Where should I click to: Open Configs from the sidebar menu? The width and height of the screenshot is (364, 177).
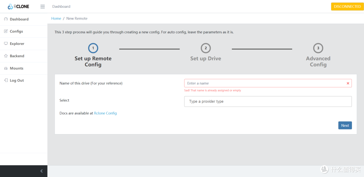[24, 31]
